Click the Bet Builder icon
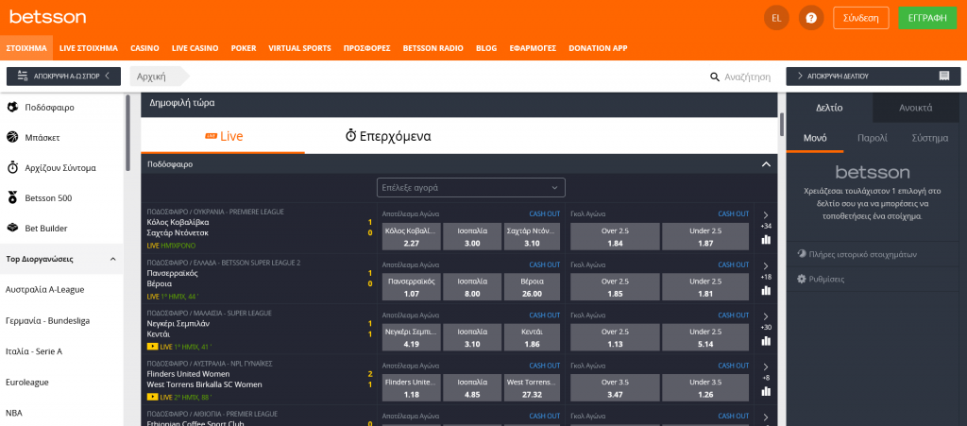Screen dimensions: 967x426 [x=12, y=229]
